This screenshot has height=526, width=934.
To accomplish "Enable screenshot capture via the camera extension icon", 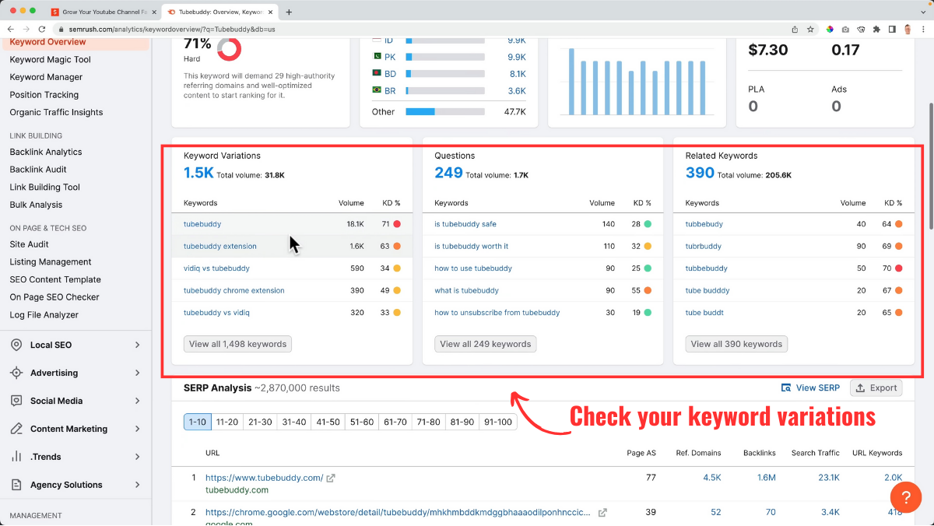I will point(844,29).
